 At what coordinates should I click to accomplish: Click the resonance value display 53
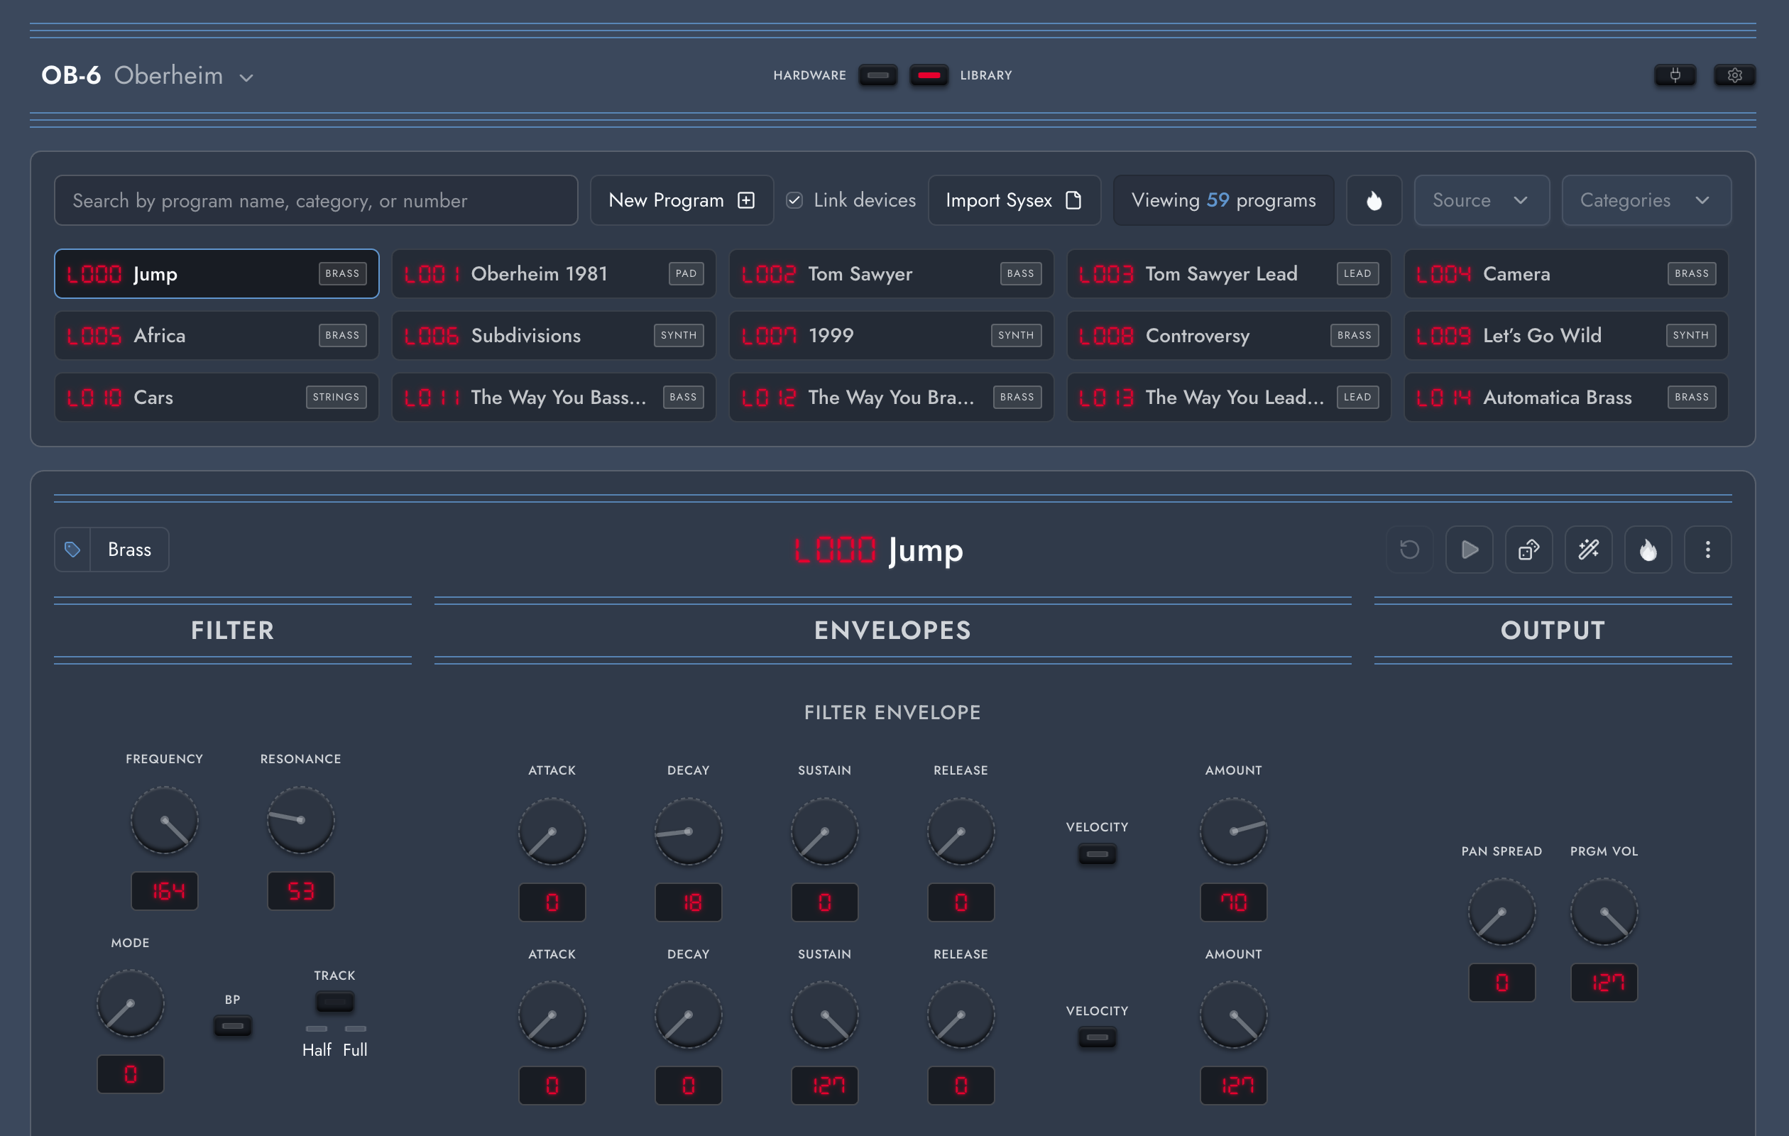tap(300, 890)
